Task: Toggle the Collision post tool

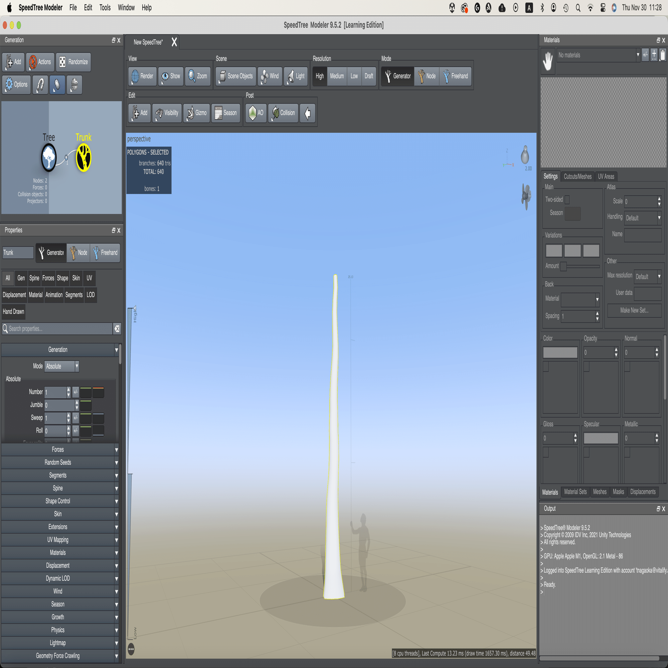Action: (x=283, y=113)
